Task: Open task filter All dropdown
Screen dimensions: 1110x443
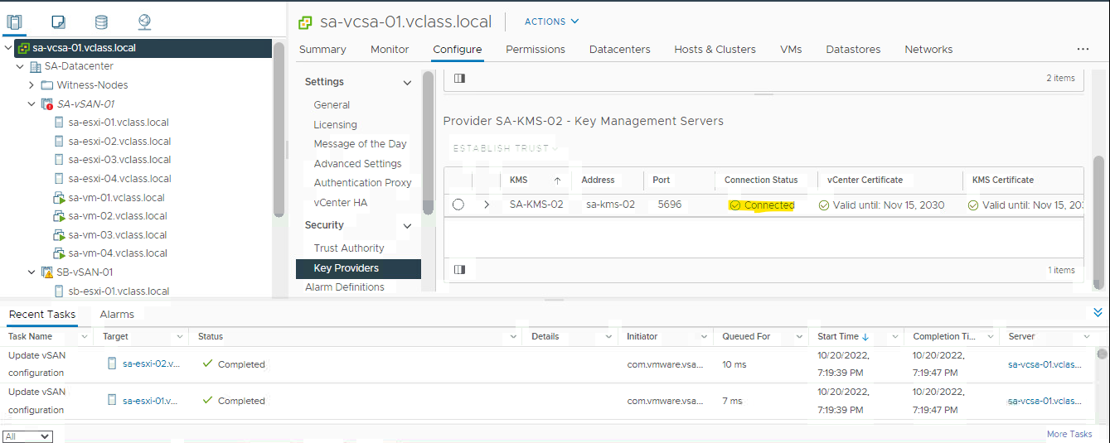Action: (x=27, y=436)
